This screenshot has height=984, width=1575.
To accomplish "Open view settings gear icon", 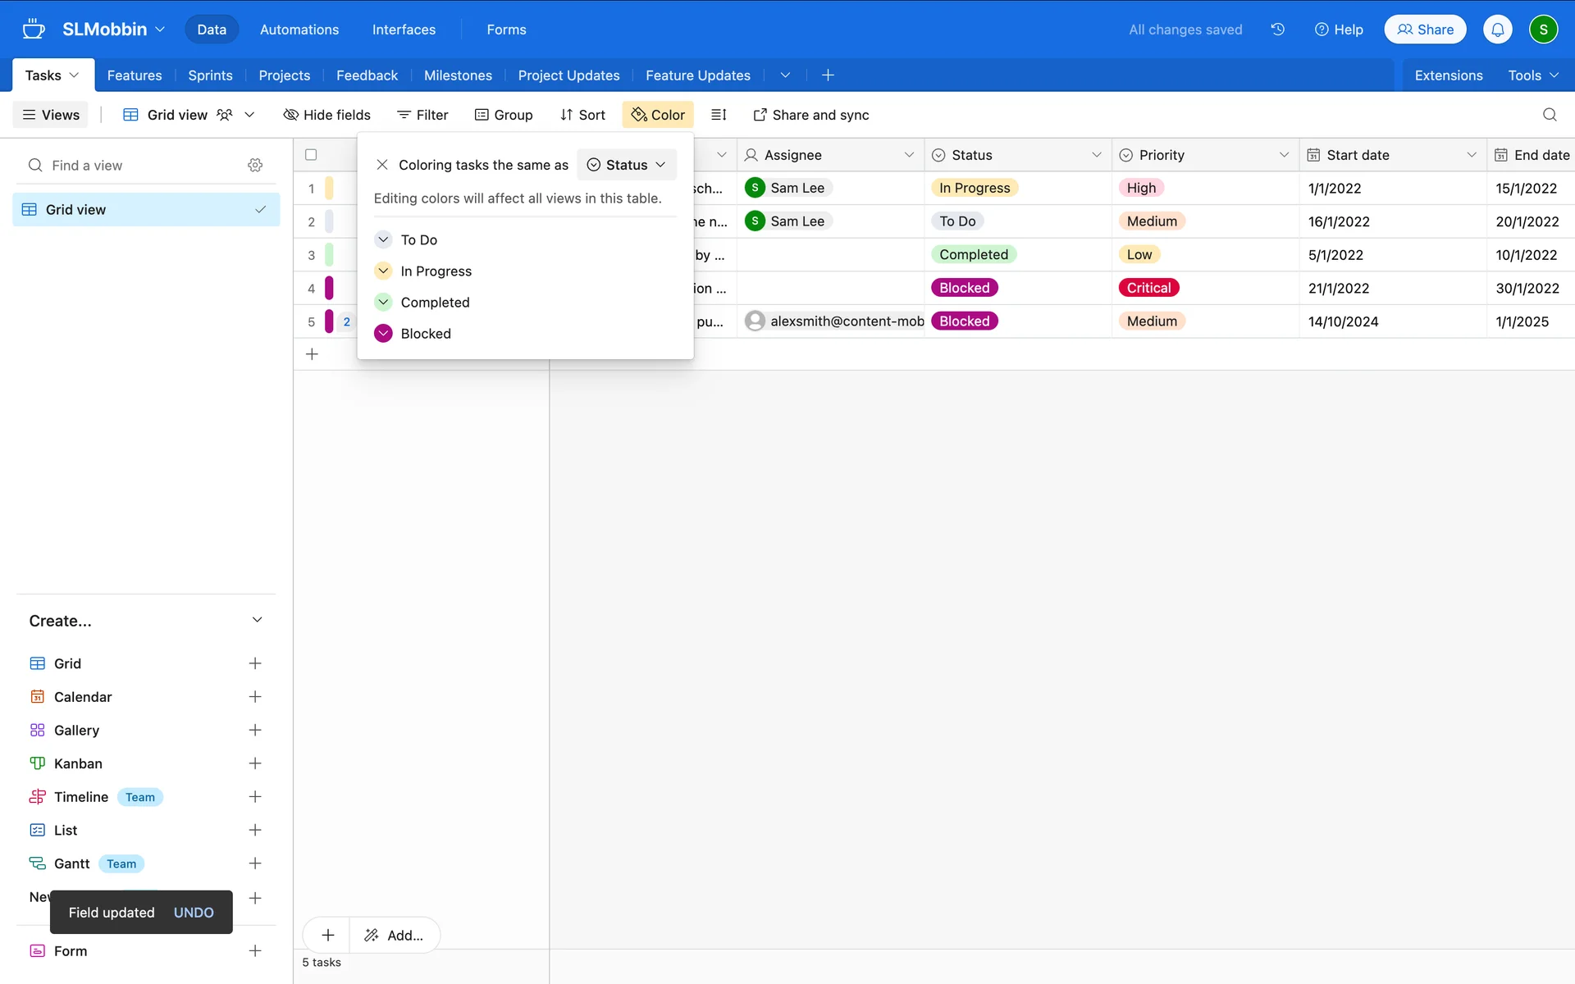I will click(x=255, y=165).
